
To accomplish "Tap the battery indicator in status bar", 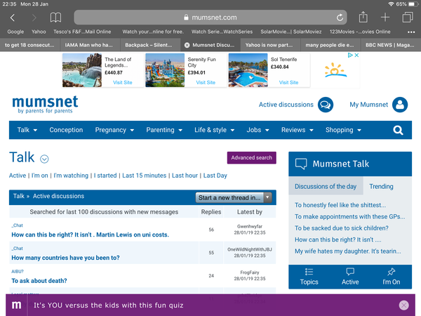I will pyautogui.click(x=412, y=4).
